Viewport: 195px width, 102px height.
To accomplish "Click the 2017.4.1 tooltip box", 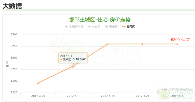I will (x=73, y=58).
